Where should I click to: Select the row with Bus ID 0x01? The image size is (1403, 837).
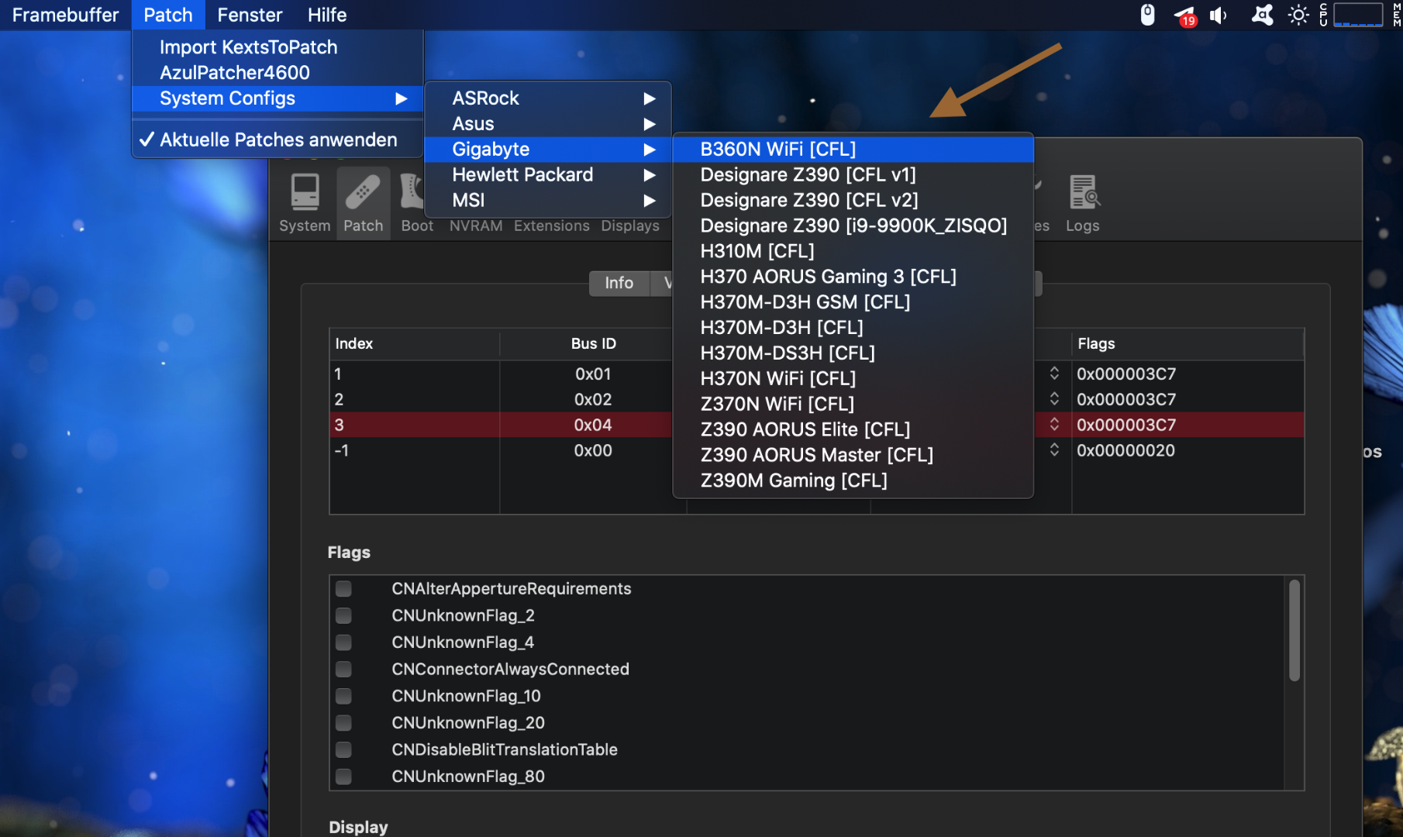[x=500, y=374]
